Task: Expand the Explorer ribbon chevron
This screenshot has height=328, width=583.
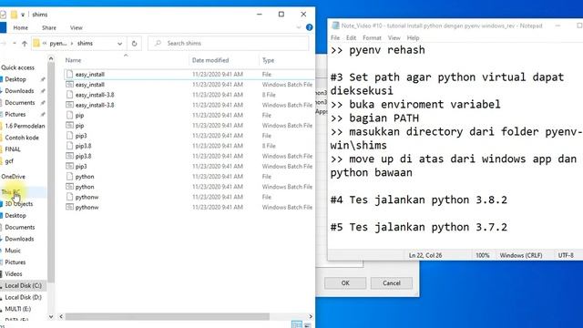Action: coord(299,27)
